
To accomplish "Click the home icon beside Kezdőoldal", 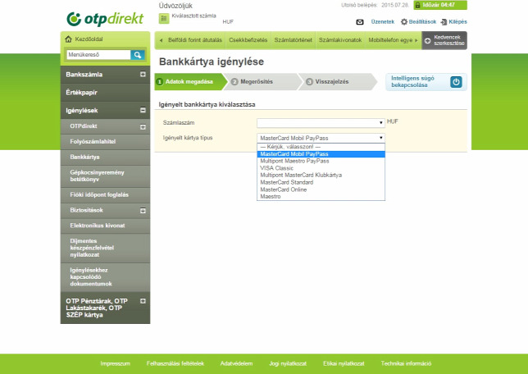I will [68, 39].
